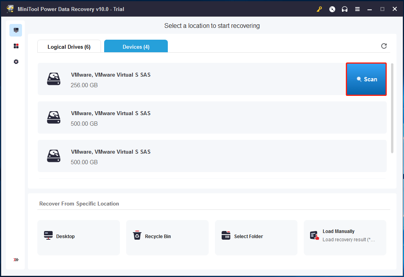The width and height of the screenshot is (404, 277).
Task: Click the MiniTool app logo in title bar
Action: tap(10, 9)
